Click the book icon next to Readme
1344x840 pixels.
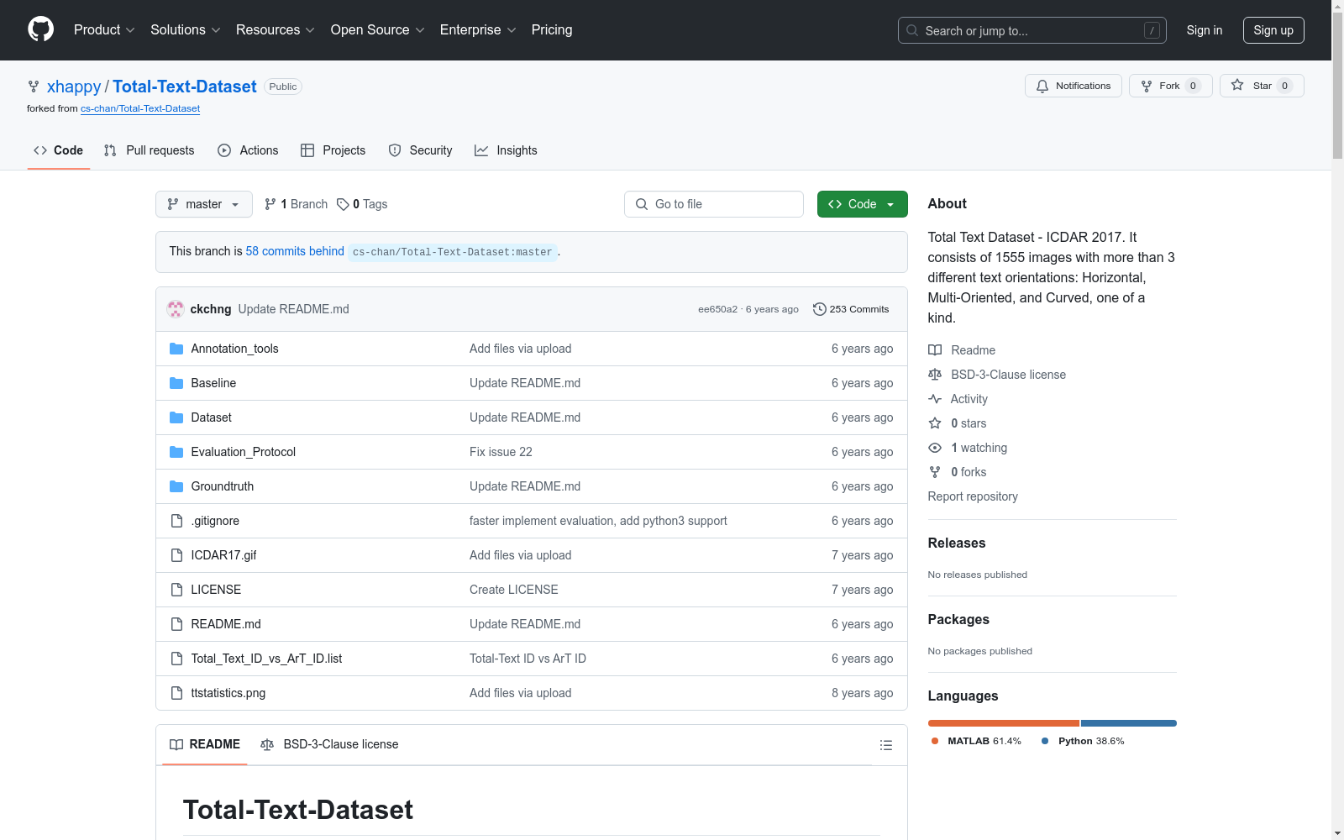click(x=935, y=350)
